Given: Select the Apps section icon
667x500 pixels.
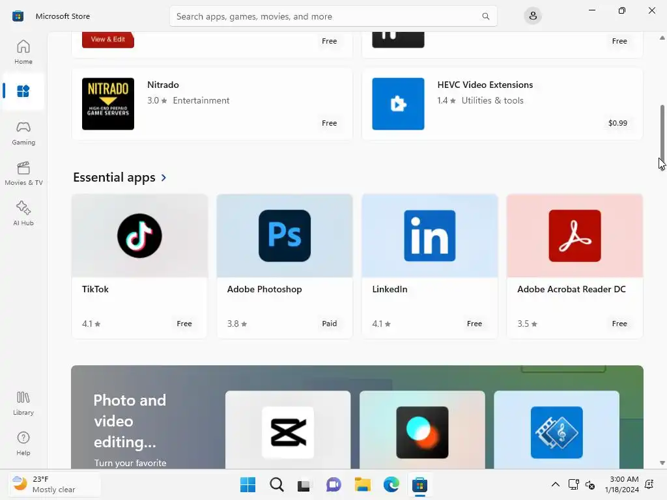Looking at the screenshot, I should (x=23, y=91).
